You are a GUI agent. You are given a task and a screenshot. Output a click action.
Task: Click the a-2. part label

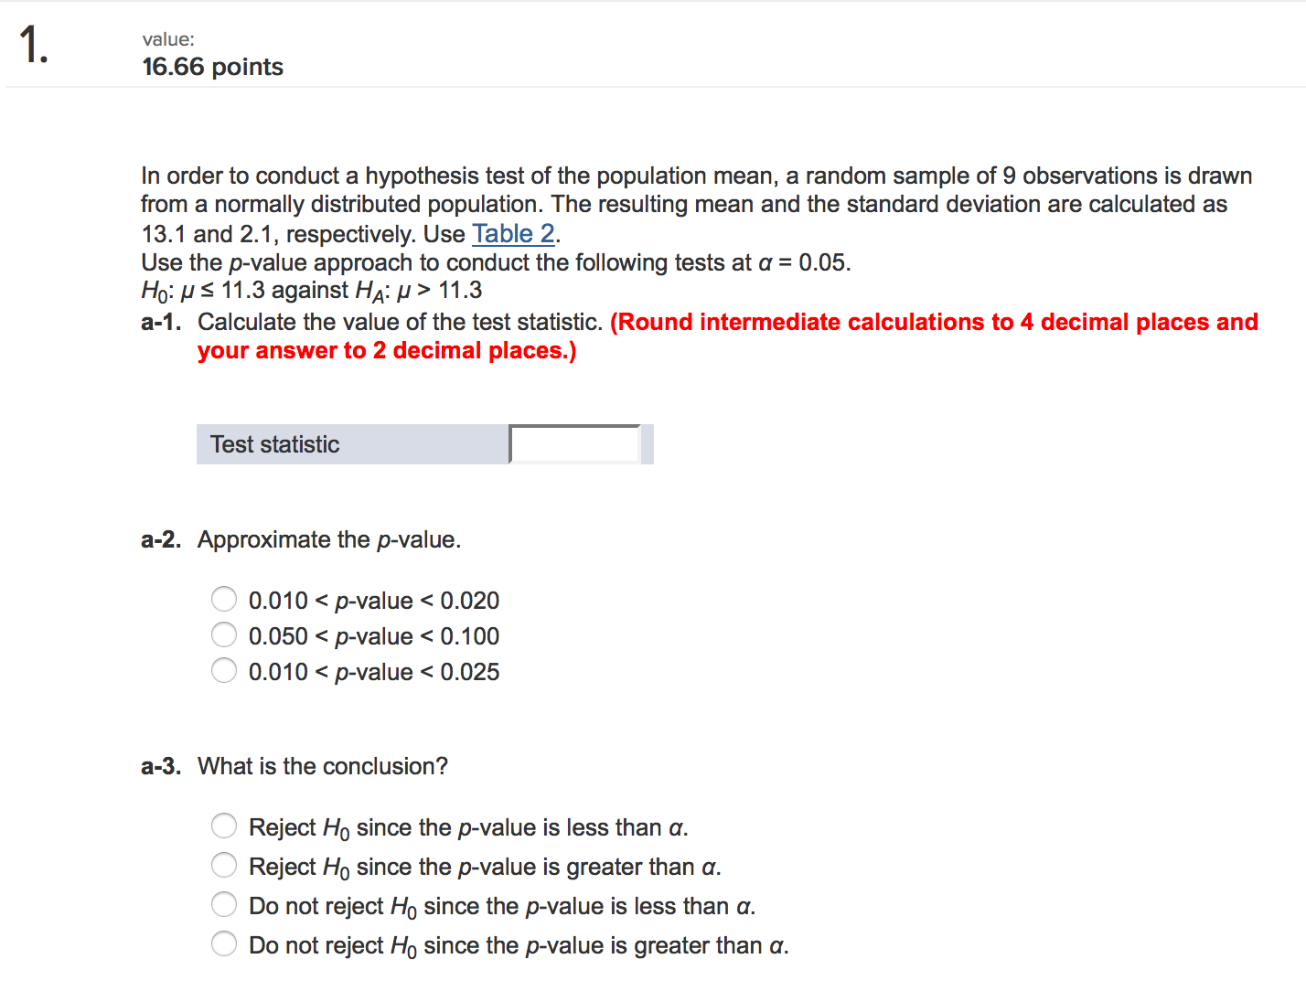pyautogui.click(x=161, y=539)
